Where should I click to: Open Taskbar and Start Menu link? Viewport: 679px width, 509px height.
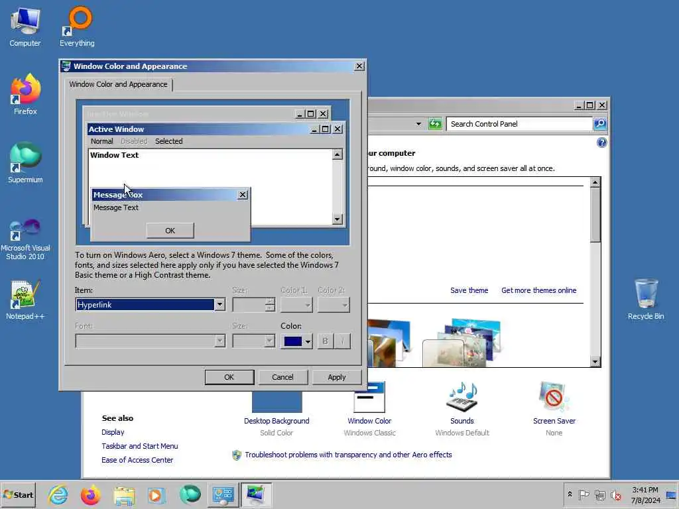[x=139, y=446]
